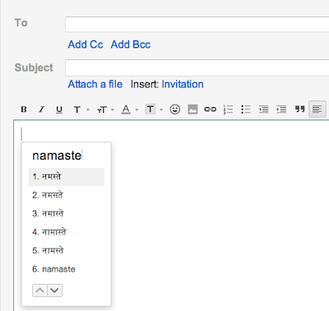Click the Attach a file link

coord(95,84)
